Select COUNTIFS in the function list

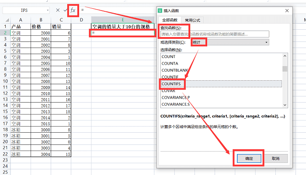point(221,84)
